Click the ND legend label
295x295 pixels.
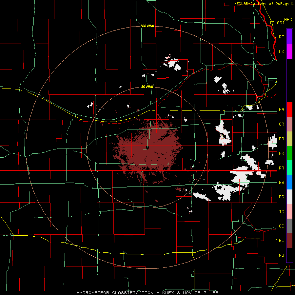click(281, 255)
